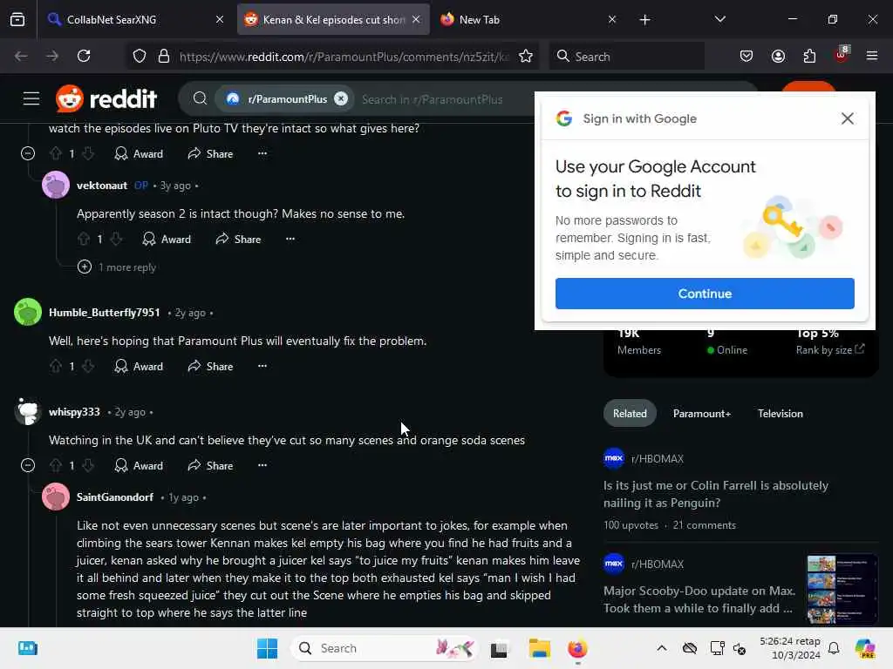Continue with Google sign in
The image size is (893, 669).
click(x=705, y=294)
